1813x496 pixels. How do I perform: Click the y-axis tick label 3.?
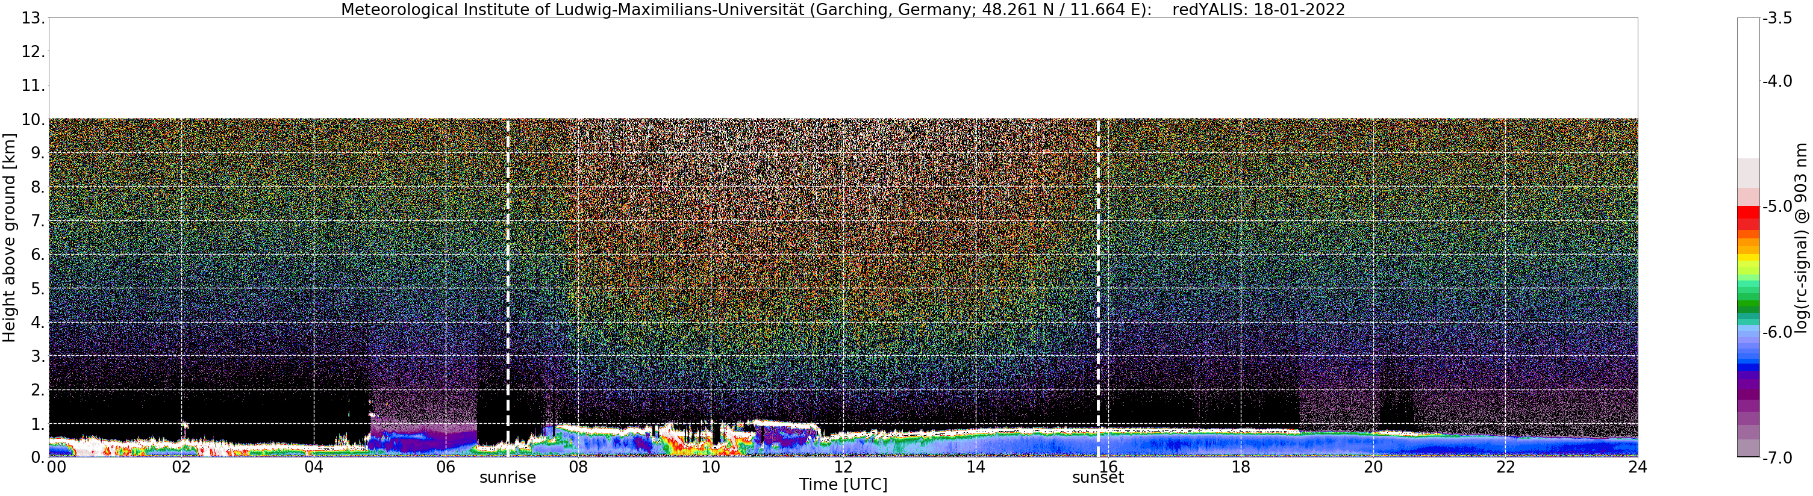(38, 356)
